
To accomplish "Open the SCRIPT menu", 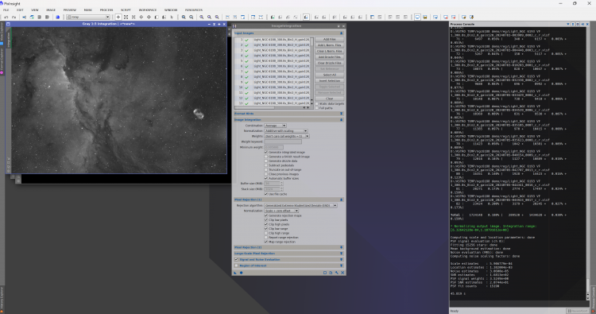I will pyautogui.click(x=126, y=10).
